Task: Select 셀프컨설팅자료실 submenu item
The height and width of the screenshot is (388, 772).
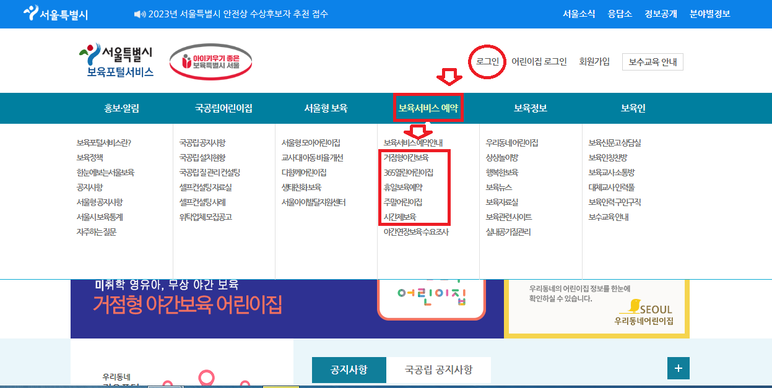Action: [206, 188]
